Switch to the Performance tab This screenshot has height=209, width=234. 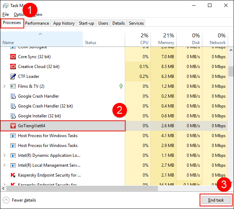[37, 23]
